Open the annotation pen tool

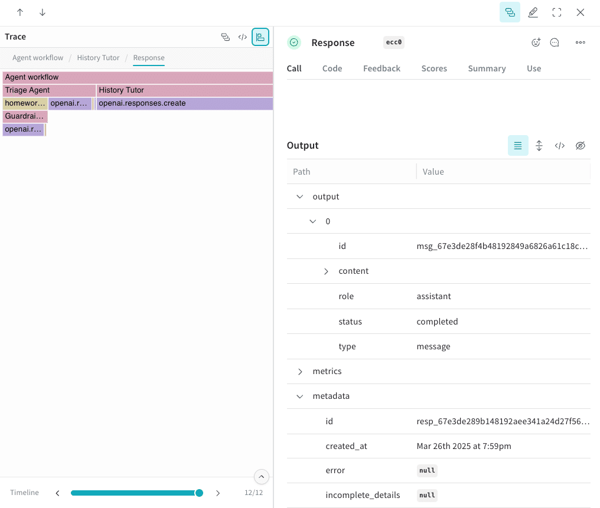pyautogui.click(x=533, y=12)
